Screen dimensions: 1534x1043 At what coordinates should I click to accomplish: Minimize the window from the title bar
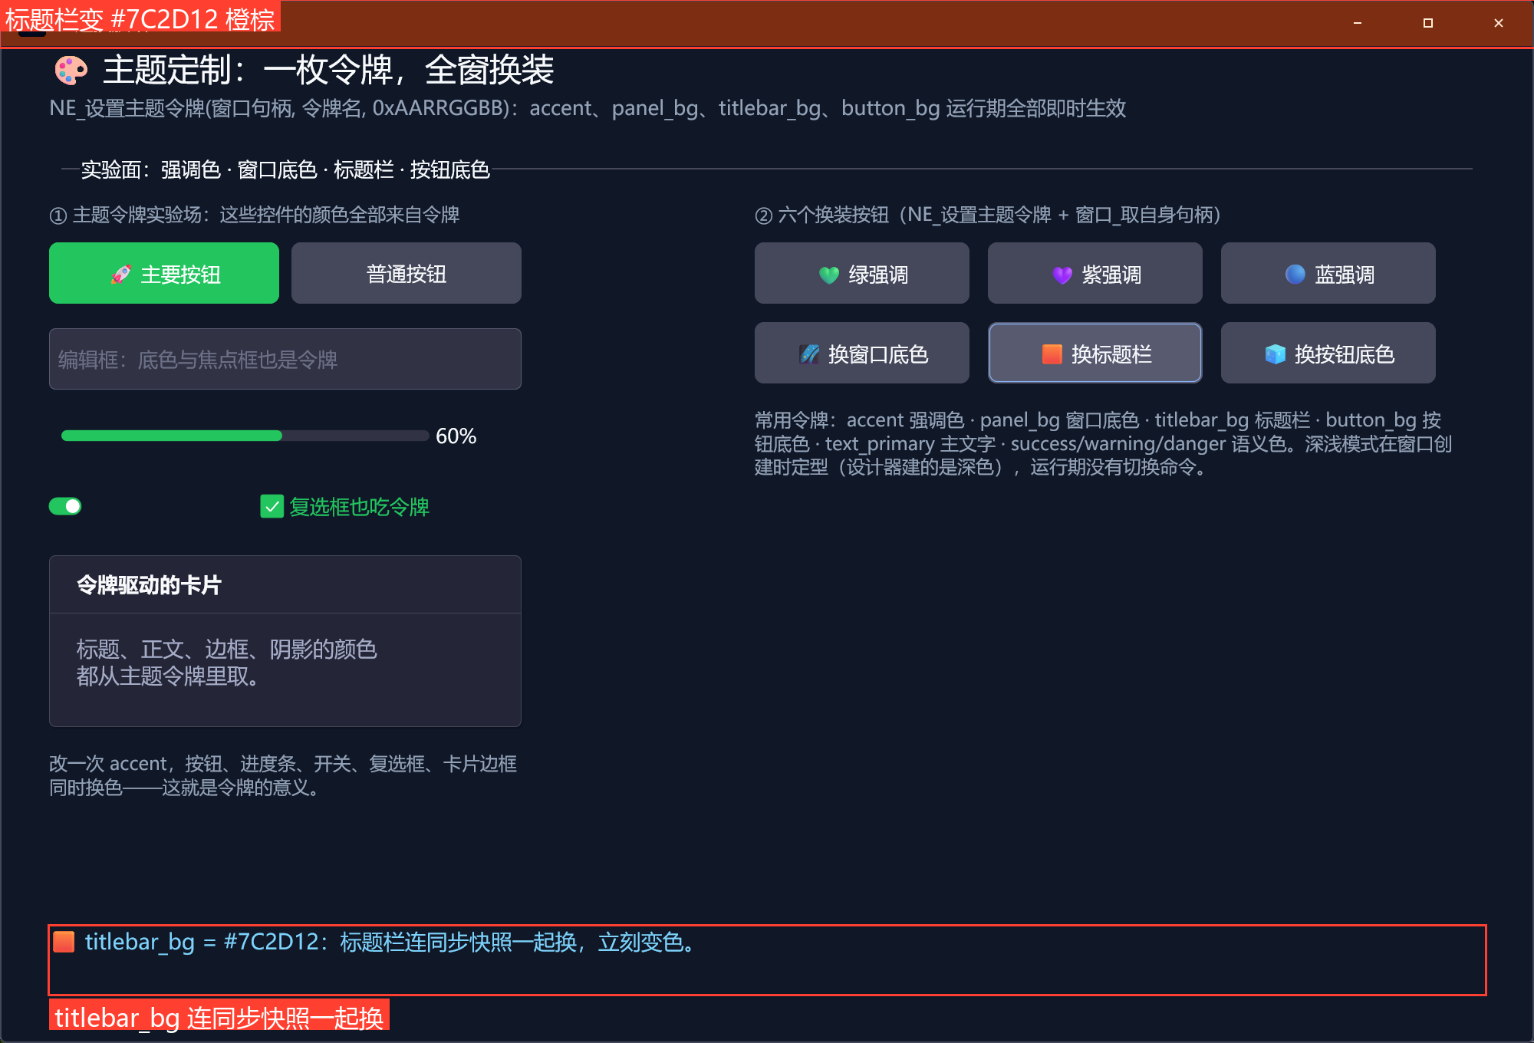1358,23
